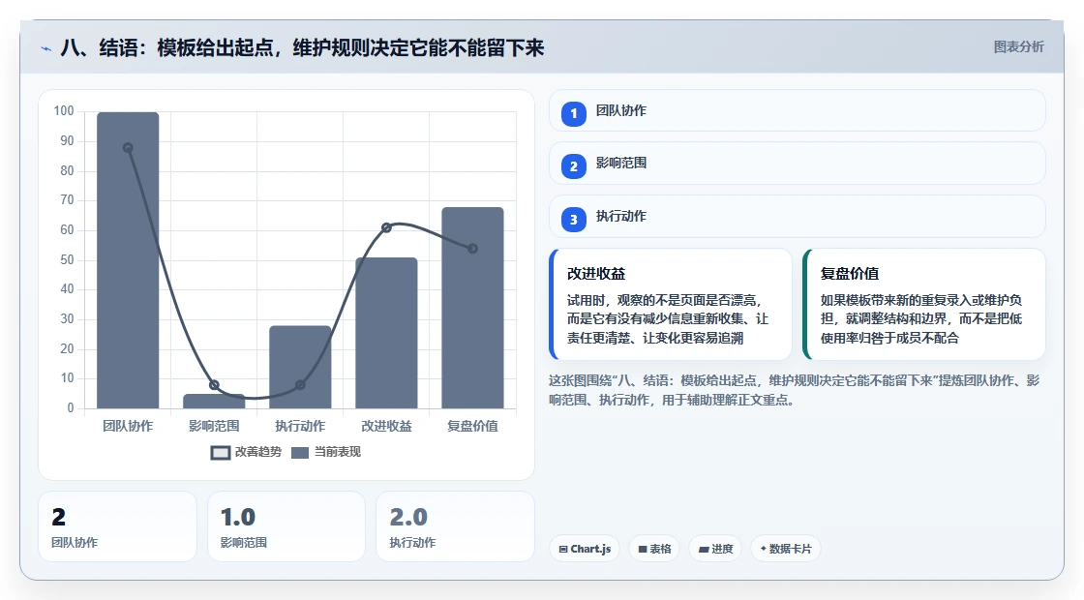The image size is (1084, 600).
Task: Open the 团队协作 list row
Action: point(798,110)
